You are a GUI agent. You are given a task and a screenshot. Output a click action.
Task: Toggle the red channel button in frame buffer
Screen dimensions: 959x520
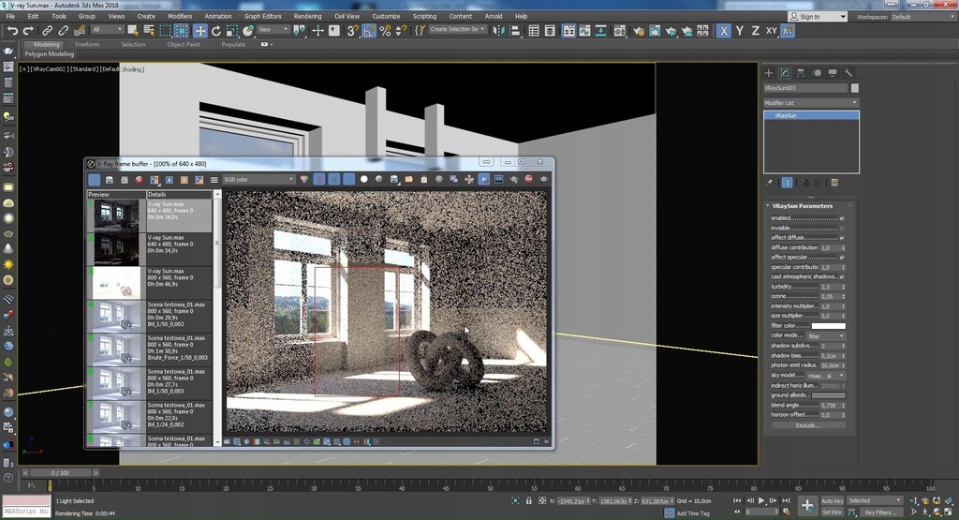click(x=318, y=179)
